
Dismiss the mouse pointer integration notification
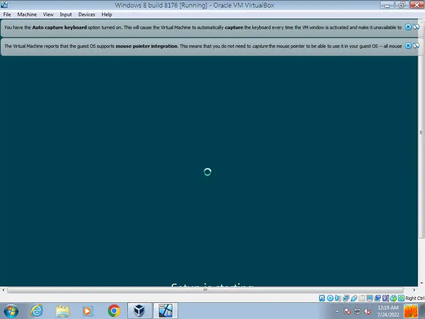(408, 46)
